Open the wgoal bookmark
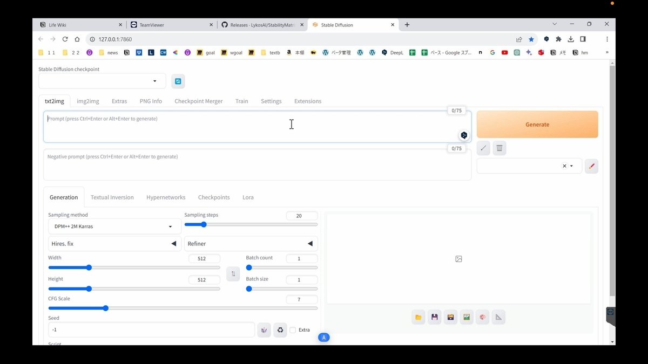Viewport: 648px width, 364px height. (232, 52)
